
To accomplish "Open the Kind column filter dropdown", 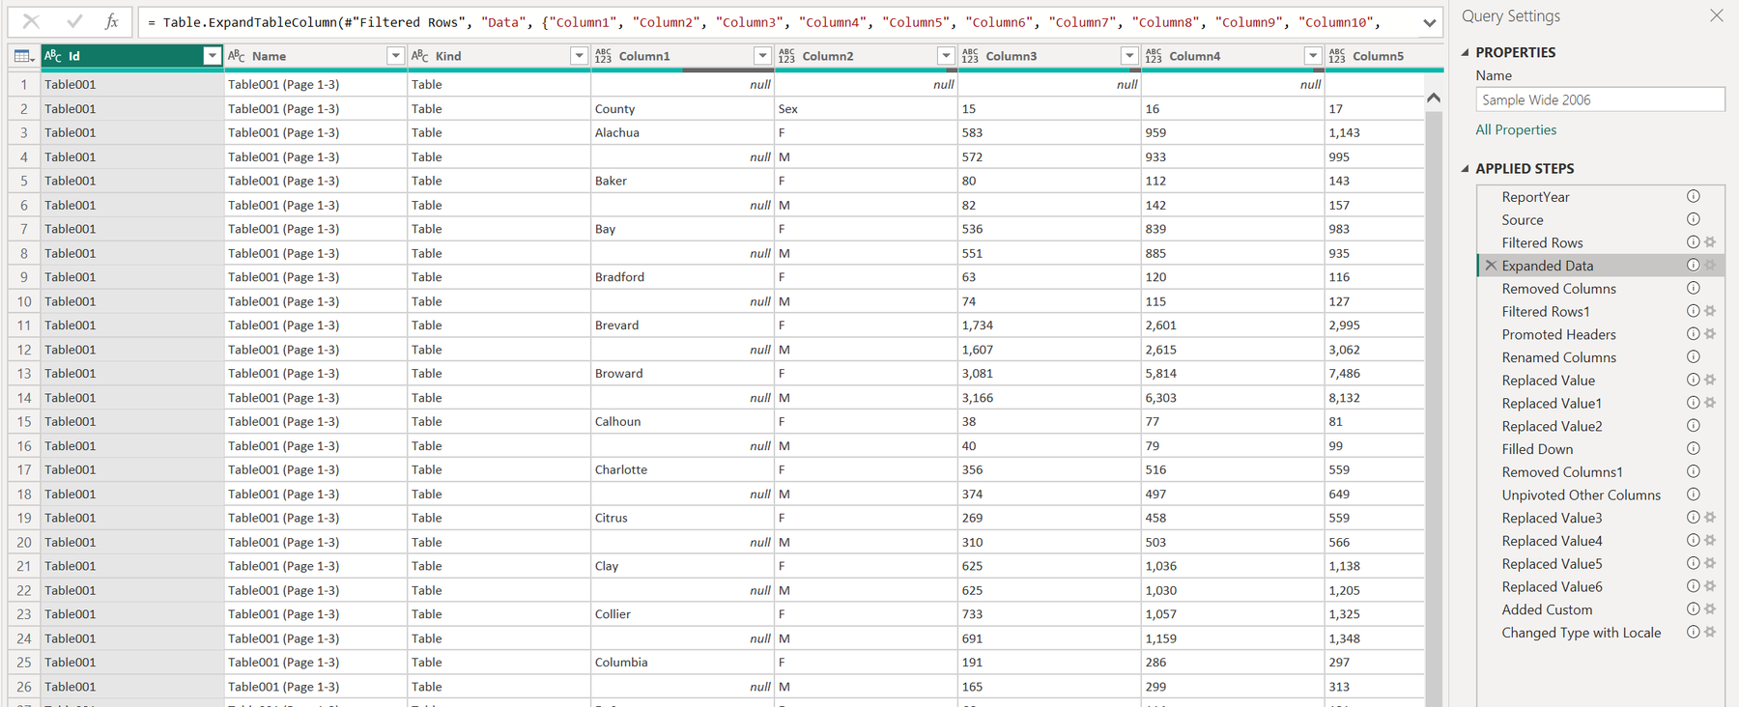I will tap(579, 56).
